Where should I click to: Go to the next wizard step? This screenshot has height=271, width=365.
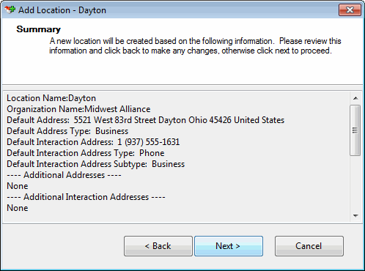point(229,246)
